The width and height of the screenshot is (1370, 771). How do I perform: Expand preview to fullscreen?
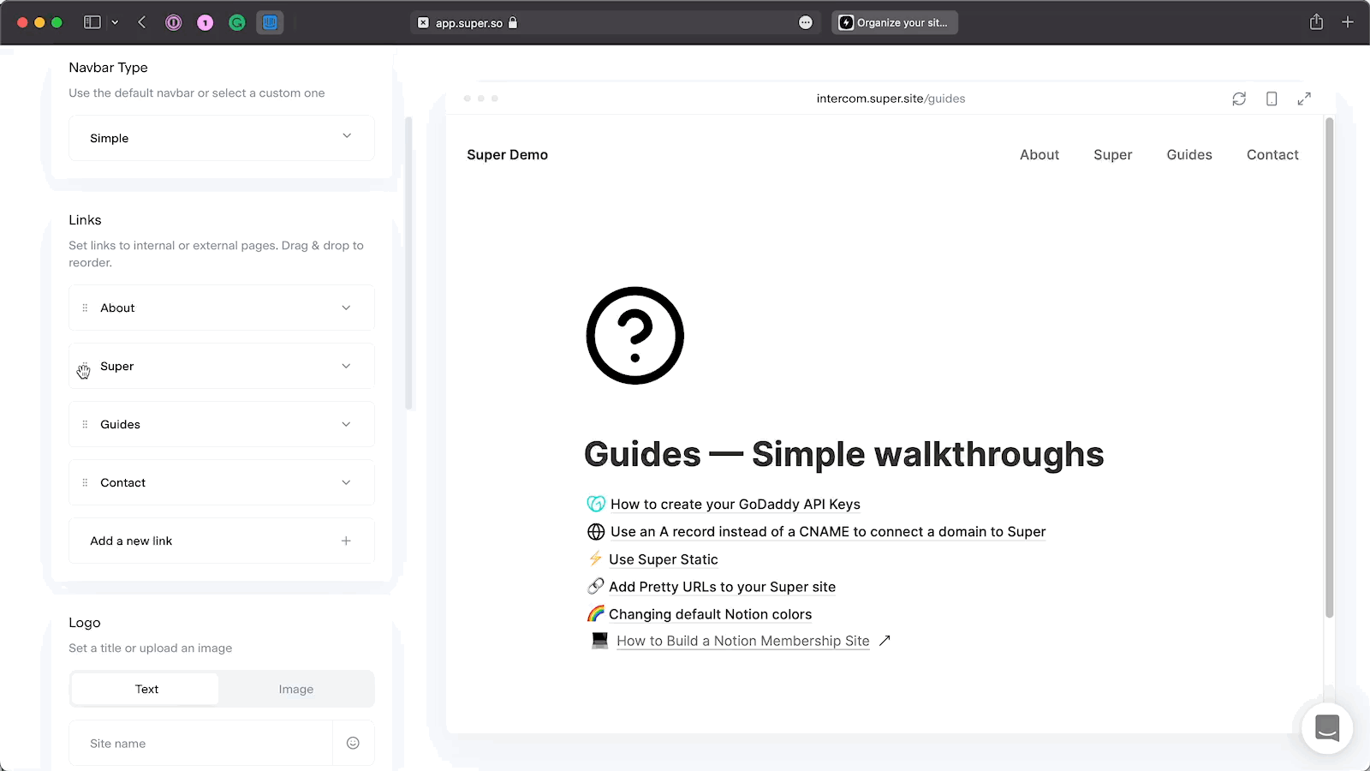(1304, 99)
